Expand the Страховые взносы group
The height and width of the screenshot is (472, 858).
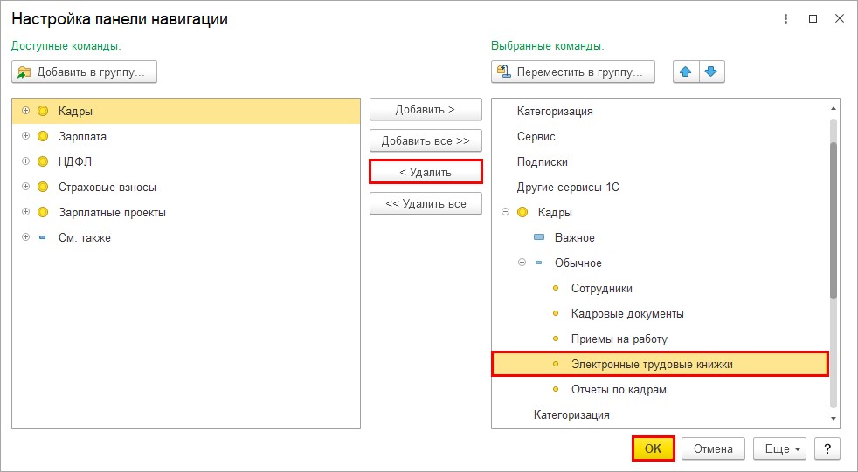pos(25,187)
